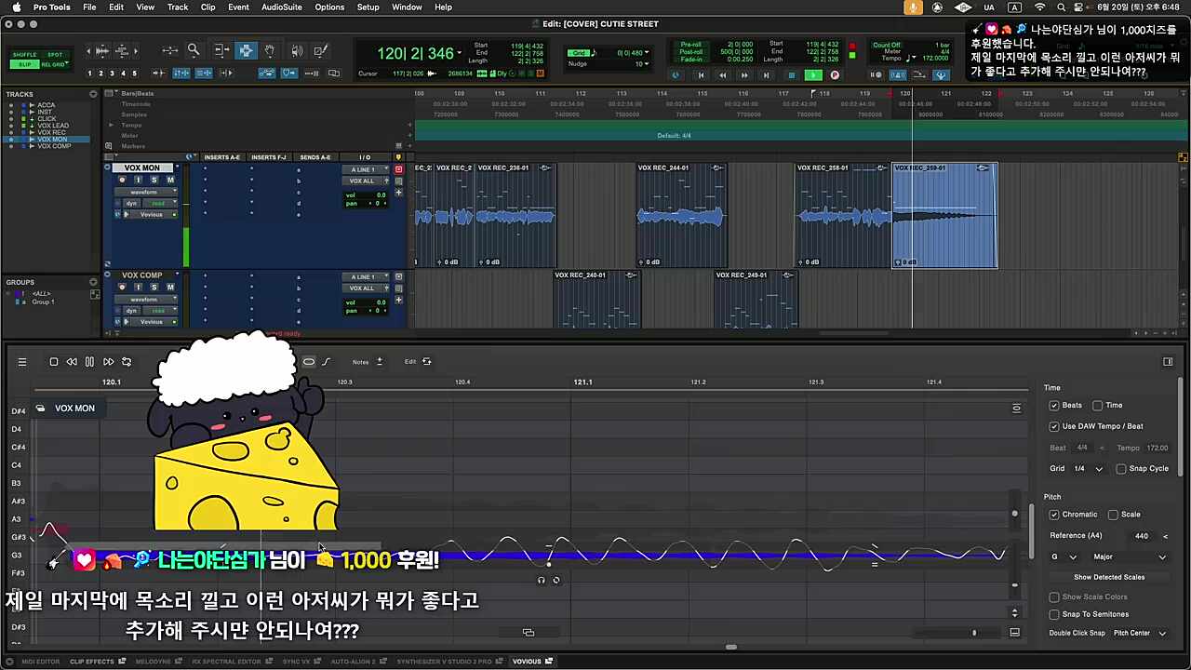Open the Track menu
Image resolution: width=1191 pixels, height=670 pixels.
click(178, 7)
